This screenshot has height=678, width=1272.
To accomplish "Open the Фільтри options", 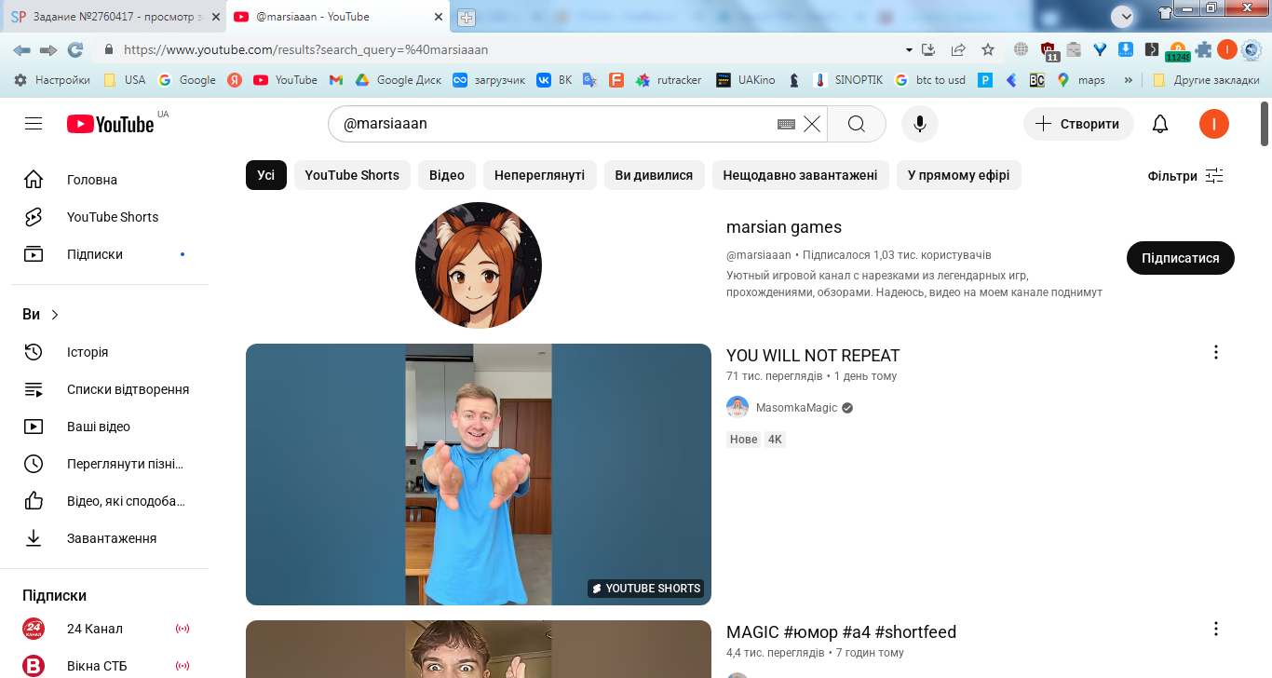I will click(1185, 176).
